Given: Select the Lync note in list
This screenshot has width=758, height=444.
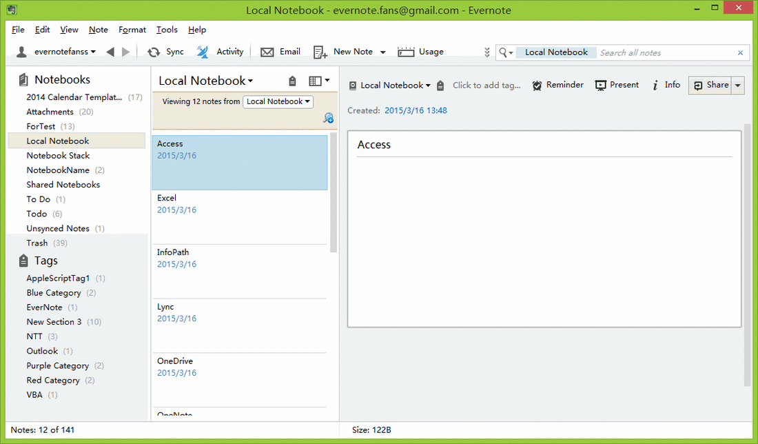Looking at the screenshot, I should click(240, 326).
